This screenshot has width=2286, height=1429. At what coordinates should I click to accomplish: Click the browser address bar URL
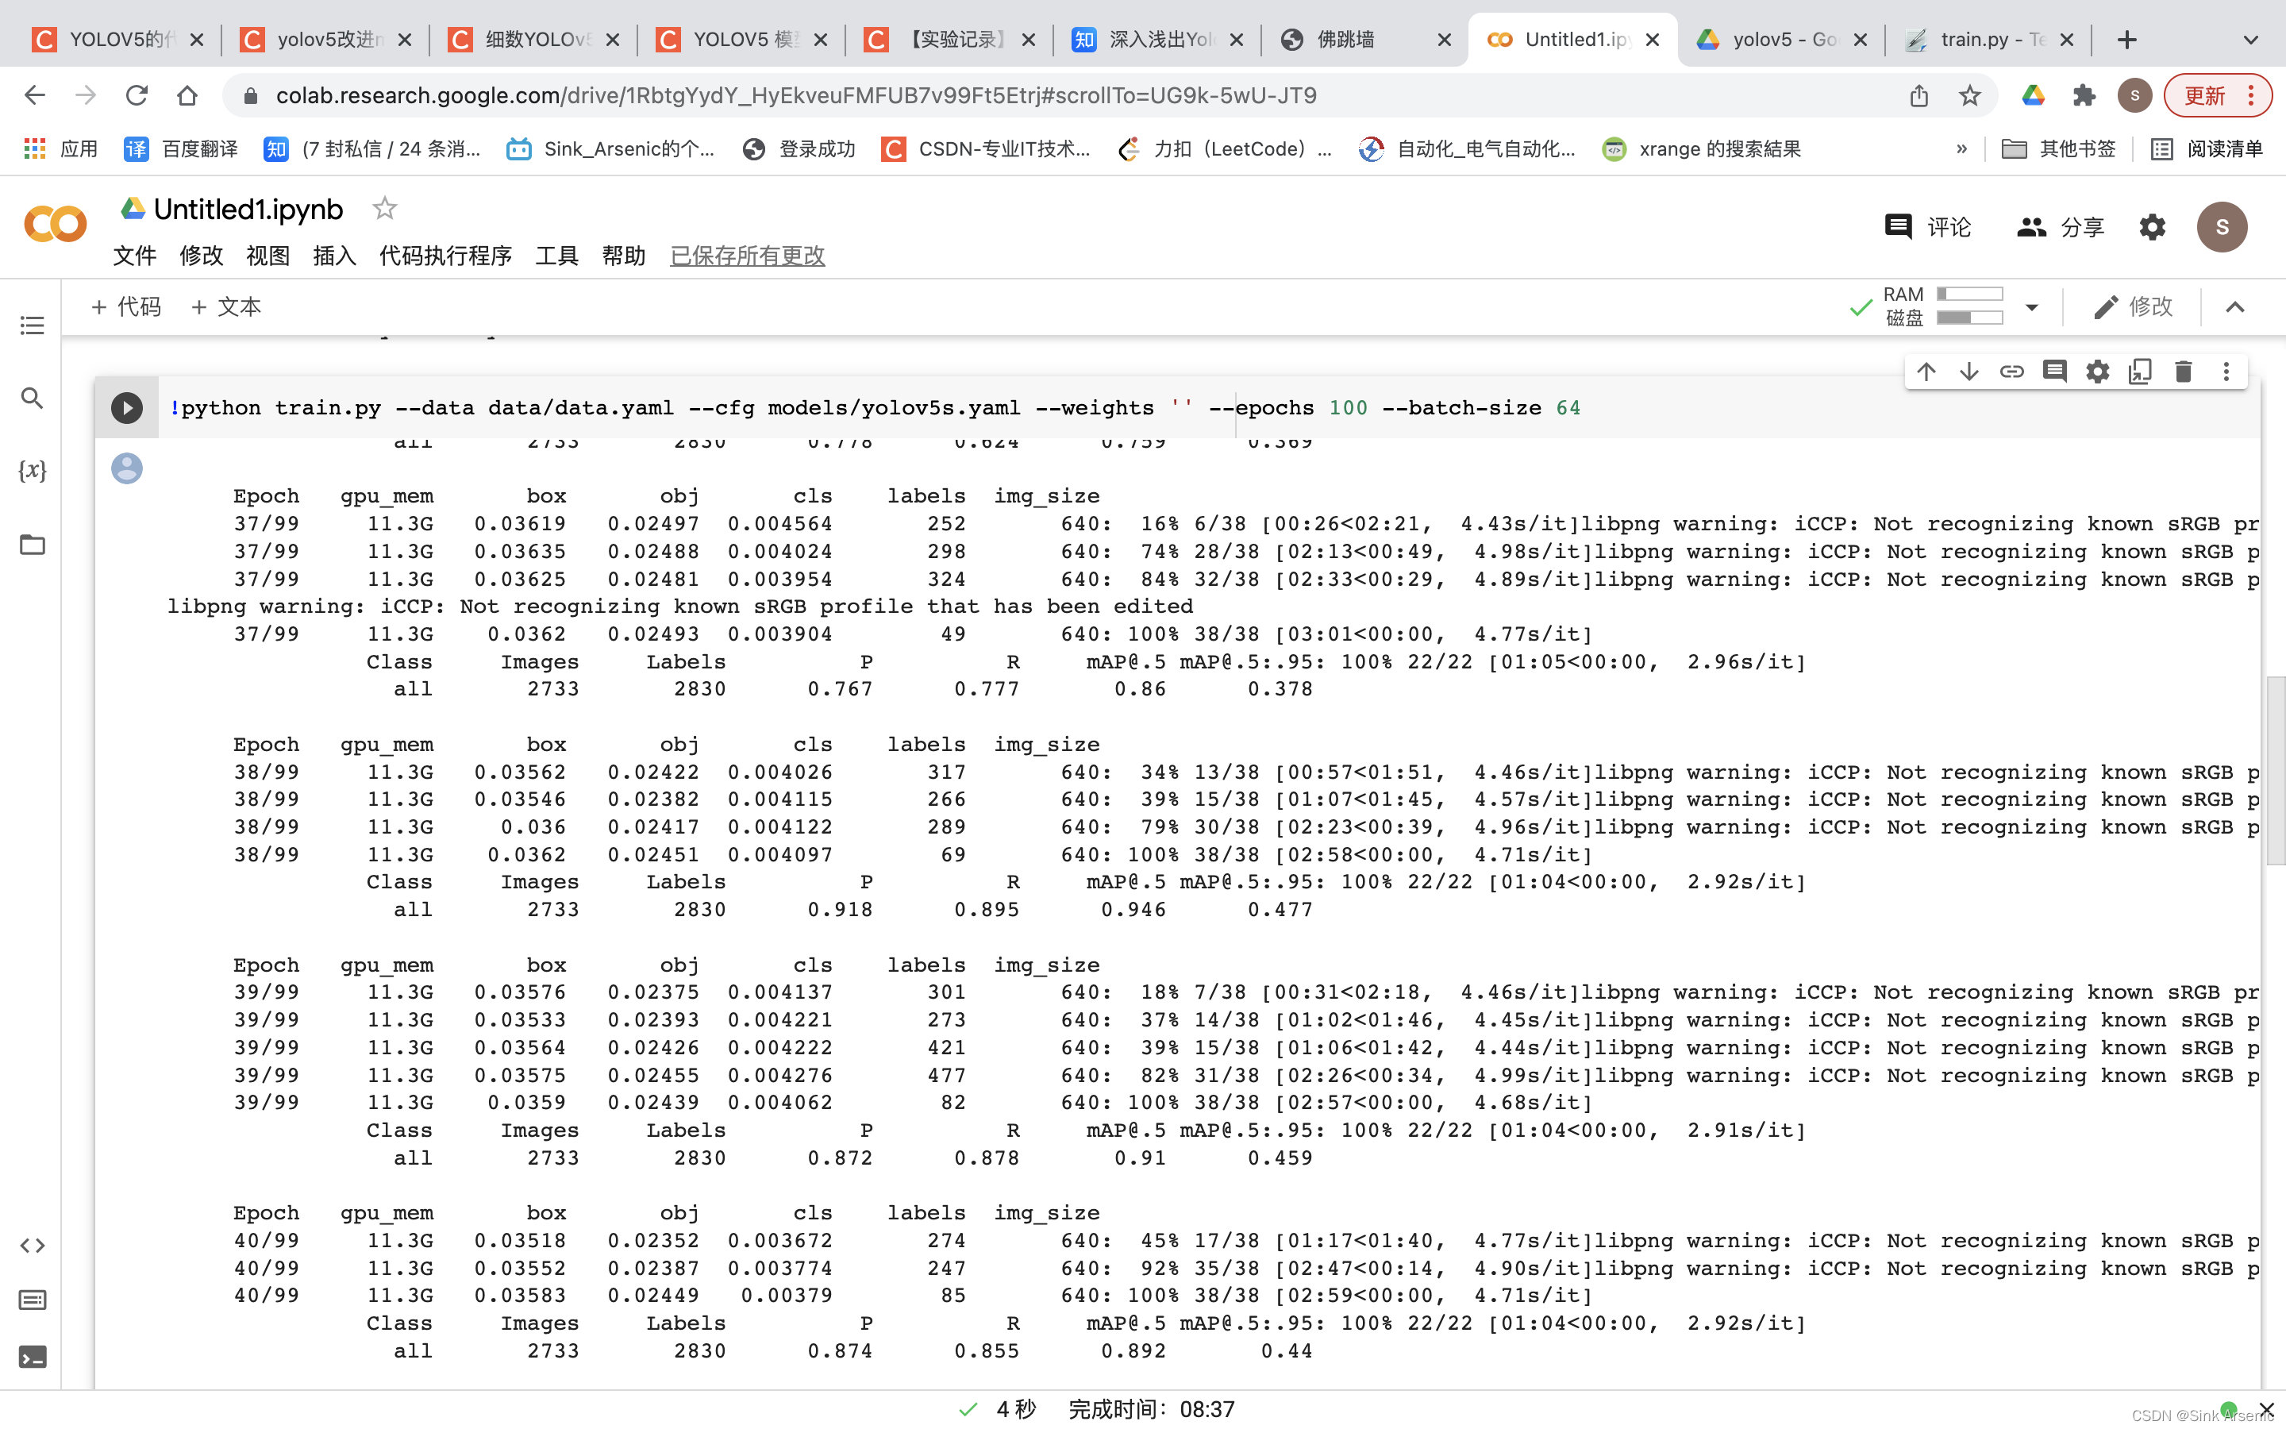click(x=795, y=95)
